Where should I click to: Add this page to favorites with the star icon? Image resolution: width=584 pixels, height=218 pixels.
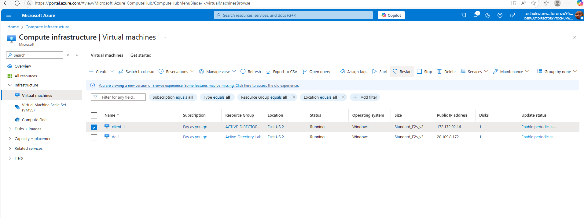533,3
